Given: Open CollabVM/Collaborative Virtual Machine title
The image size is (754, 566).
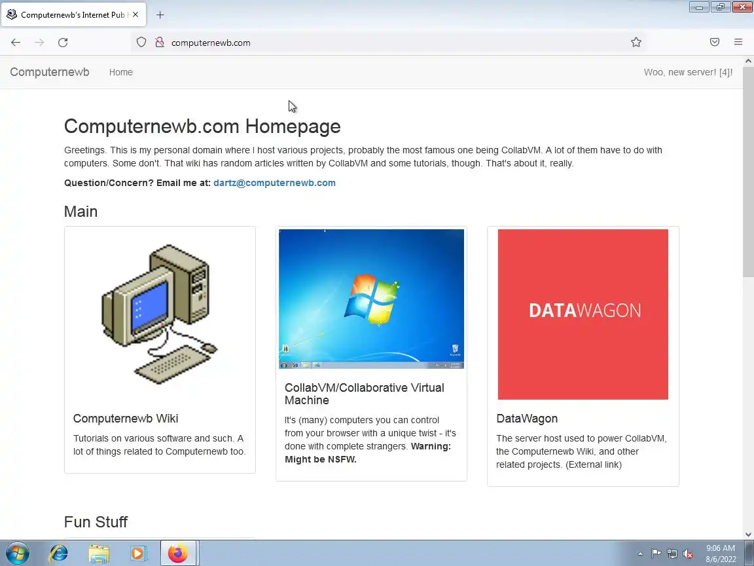Looking at the screenshot, I should pyautogui.click(x=365, y=394).
